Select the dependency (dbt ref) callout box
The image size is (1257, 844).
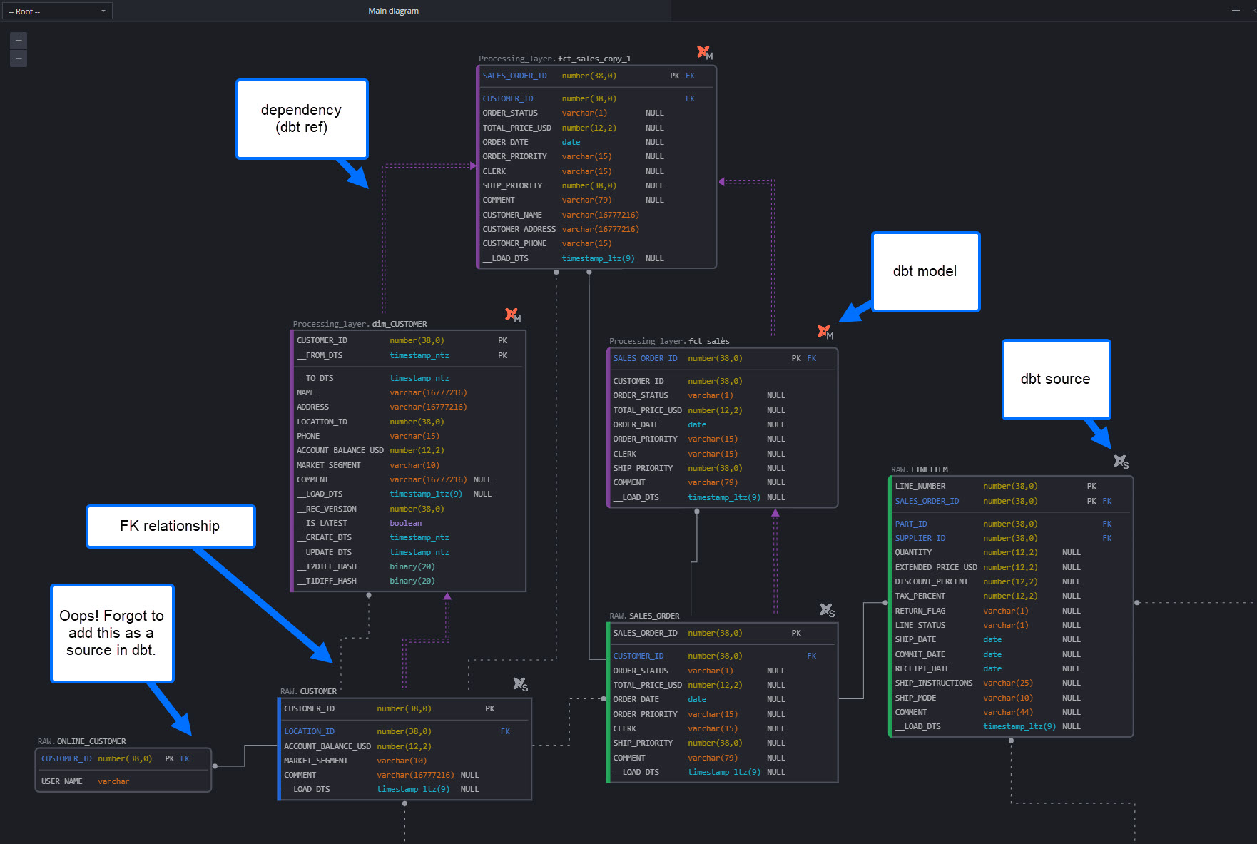(302, 118)
